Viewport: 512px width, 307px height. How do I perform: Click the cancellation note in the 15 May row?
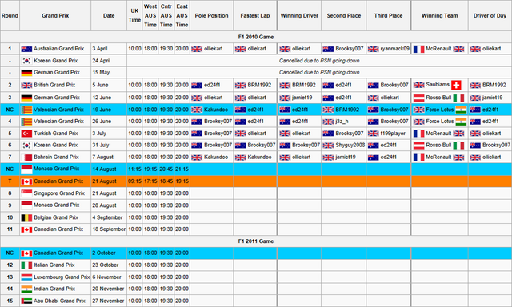coord(319,73)
